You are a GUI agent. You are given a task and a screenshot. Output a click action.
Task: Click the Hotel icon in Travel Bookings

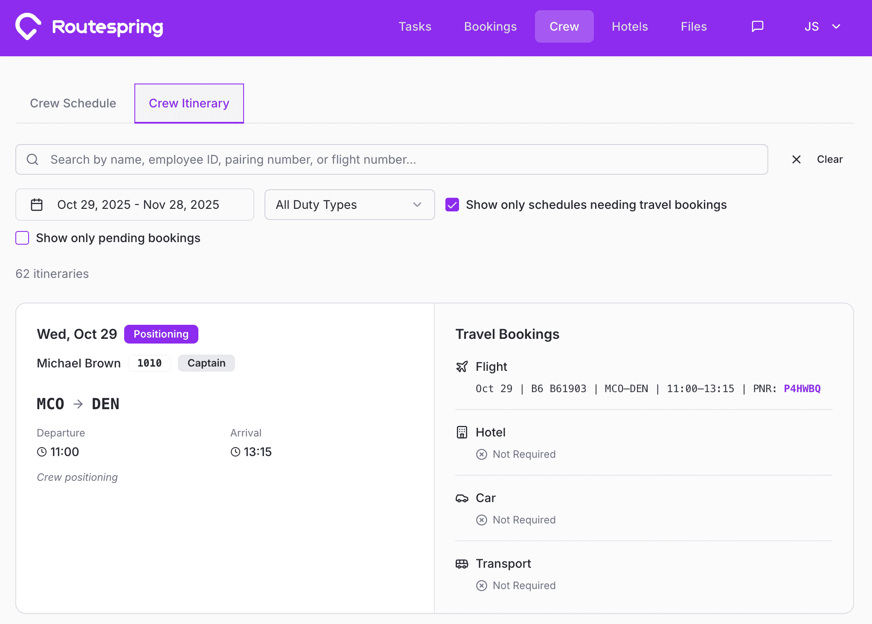[462, 432]
